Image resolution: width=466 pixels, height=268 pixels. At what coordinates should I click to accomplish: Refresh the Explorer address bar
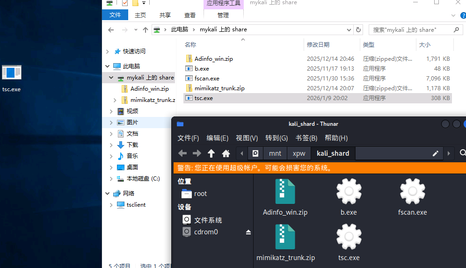358,30
